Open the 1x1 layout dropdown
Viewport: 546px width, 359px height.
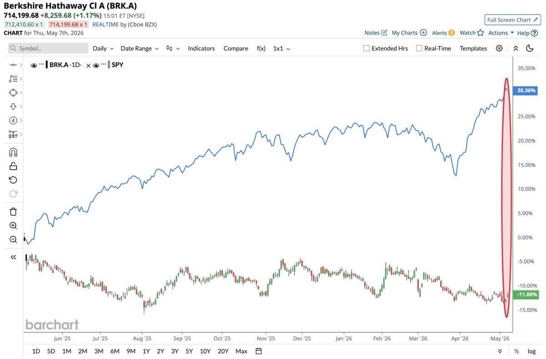pos(281,48)
